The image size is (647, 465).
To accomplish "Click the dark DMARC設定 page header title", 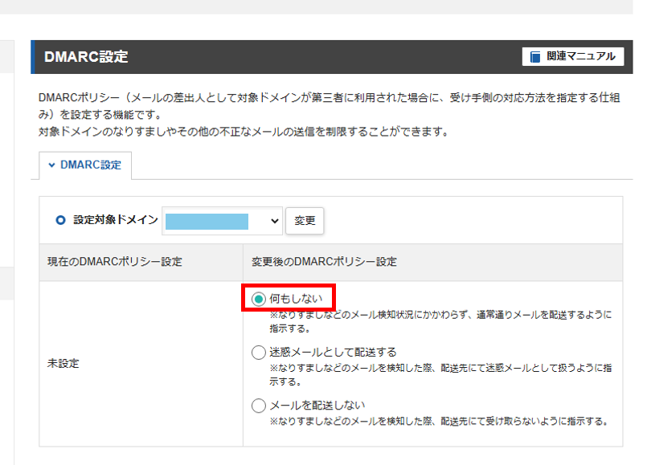I will click(x=86, y=57).
